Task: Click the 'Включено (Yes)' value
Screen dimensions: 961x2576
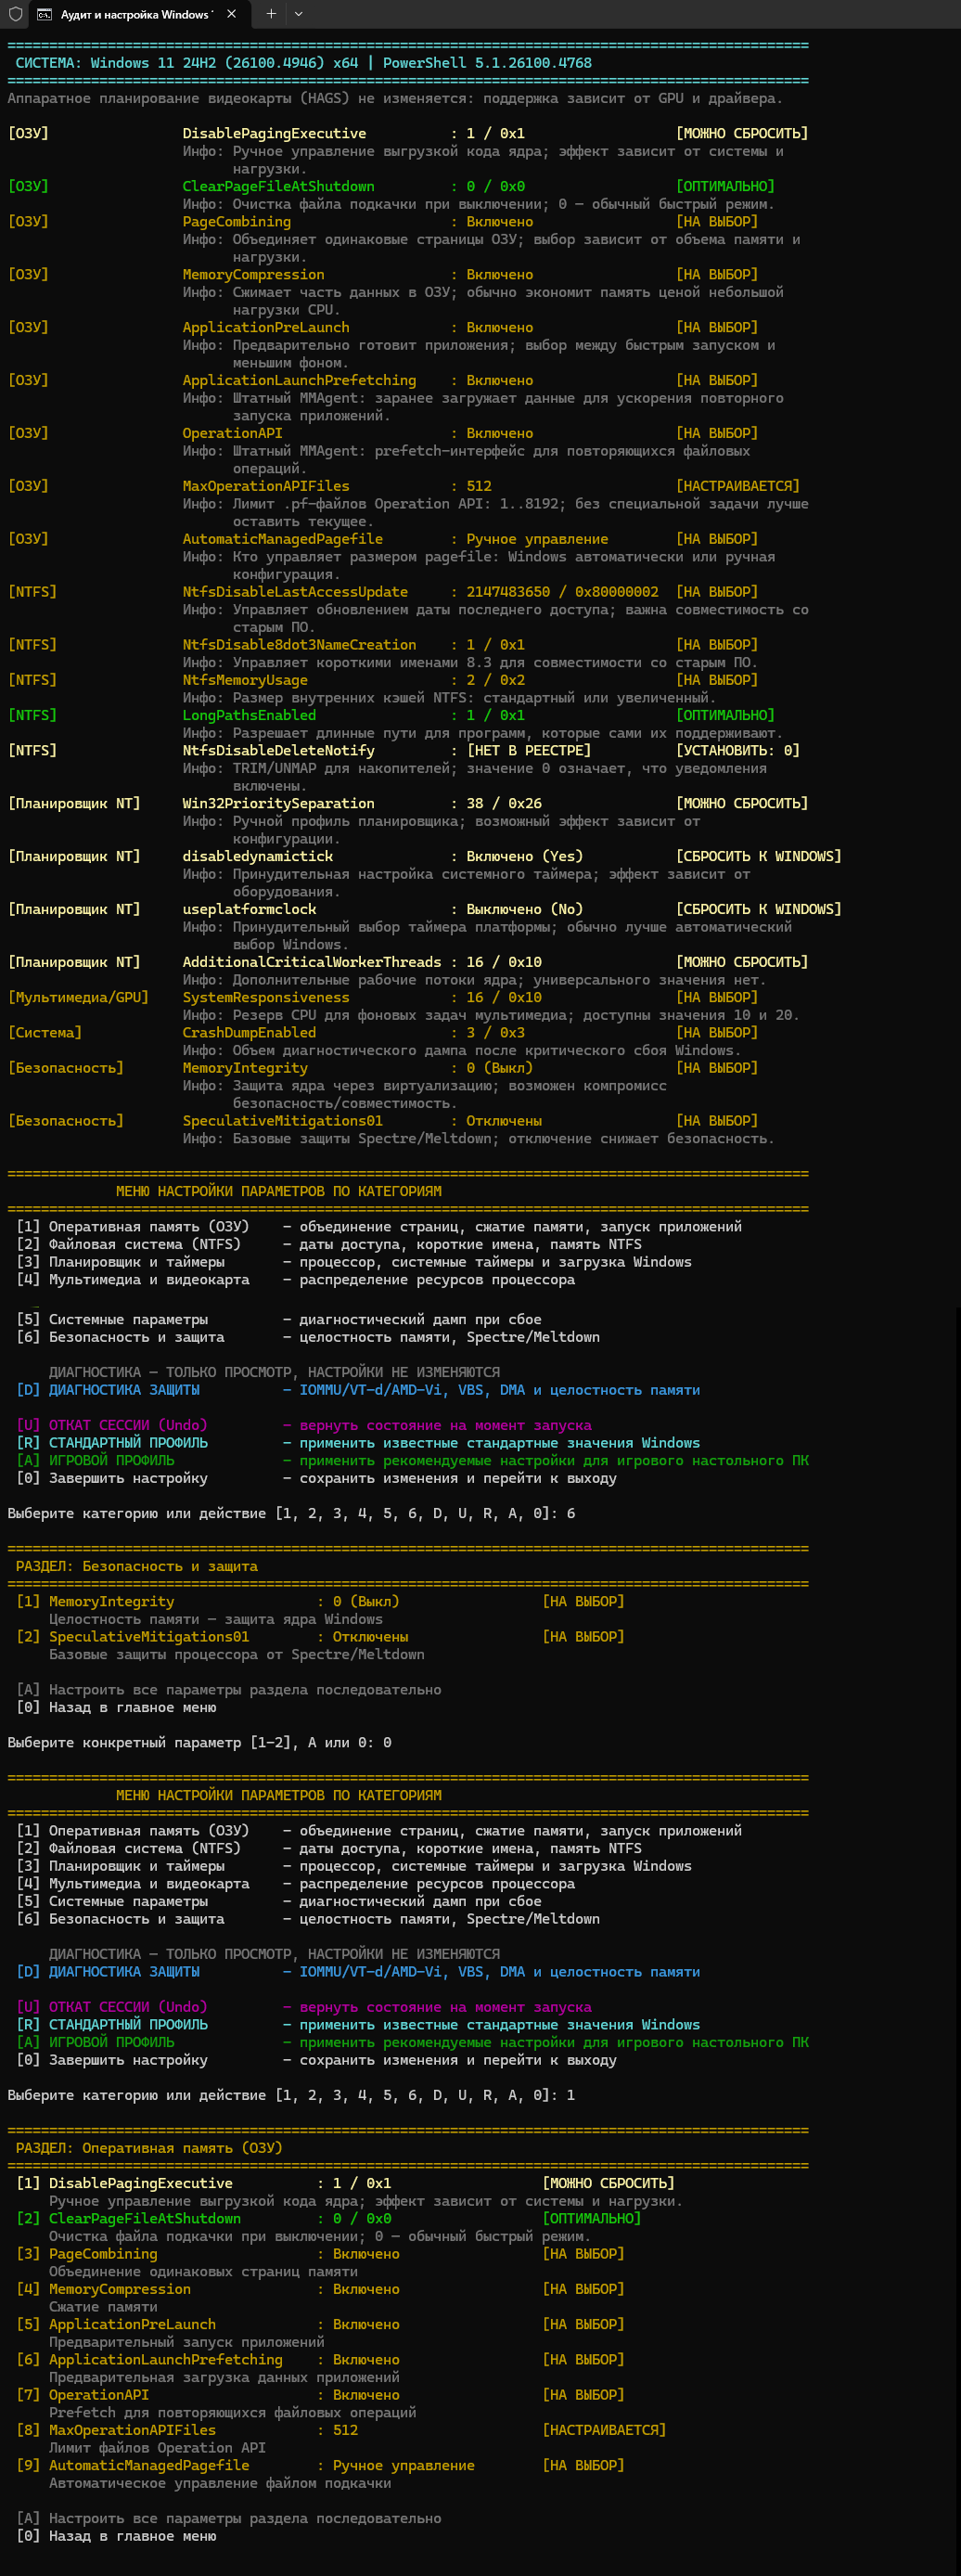Action: point(524,856)
